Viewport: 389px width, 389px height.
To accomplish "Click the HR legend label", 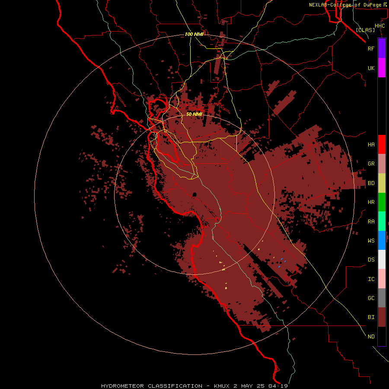I will tap(371, 202).
